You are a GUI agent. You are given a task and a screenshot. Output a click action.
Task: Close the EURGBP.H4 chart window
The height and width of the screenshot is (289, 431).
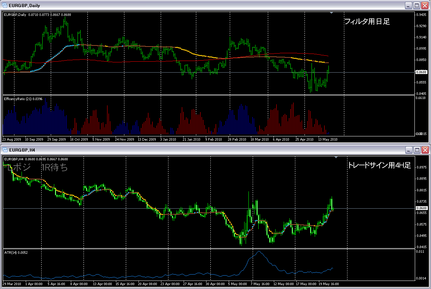(x=425, y=150)
